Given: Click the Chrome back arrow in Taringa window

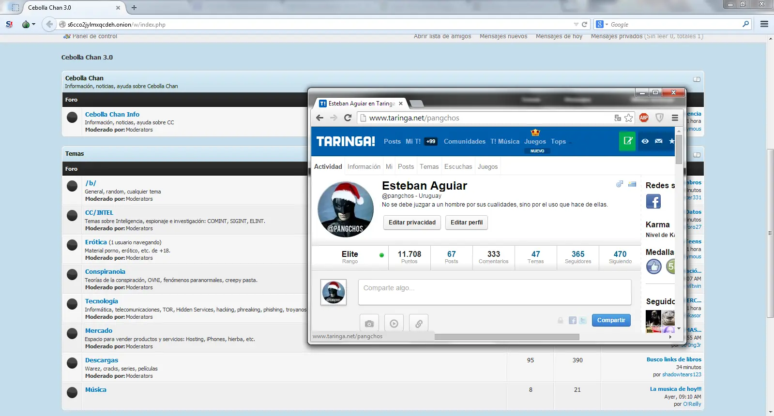Looking at the screenshot, I should [x=319, y=118].
